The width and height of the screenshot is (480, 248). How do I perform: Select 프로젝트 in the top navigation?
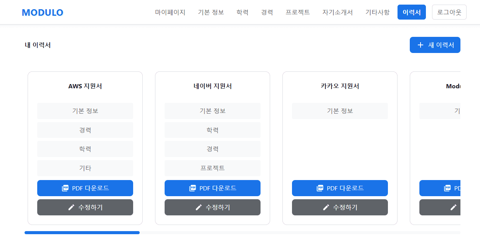[x=298, y=12]
